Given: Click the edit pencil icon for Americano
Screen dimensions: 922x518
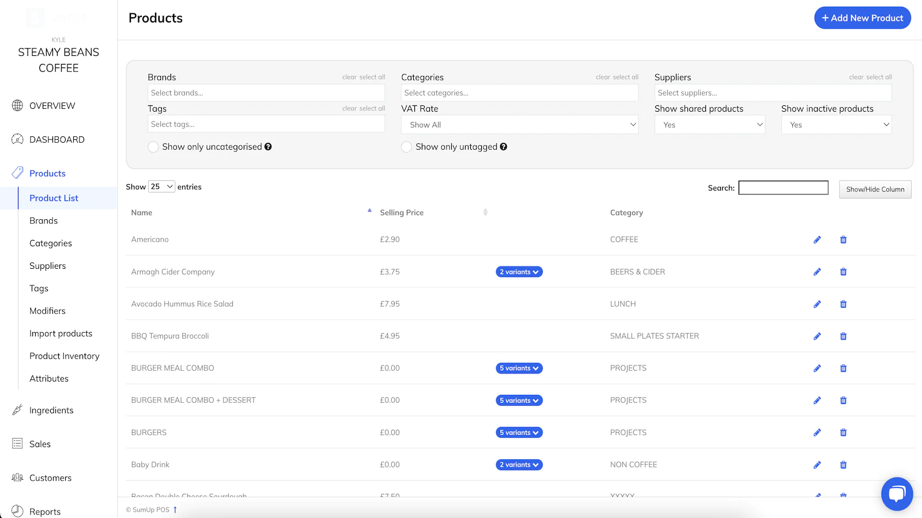Looking at the screenshot, I should [817, 239].
